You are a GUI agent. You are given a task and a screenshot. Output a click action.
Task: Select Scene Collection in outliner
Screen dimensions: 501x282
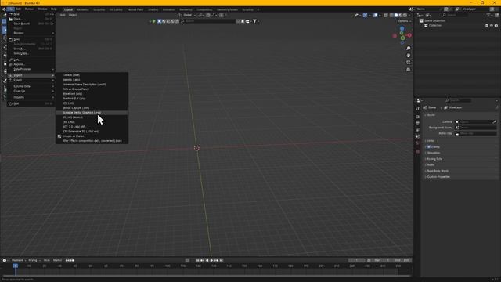[x=434, y=21]
